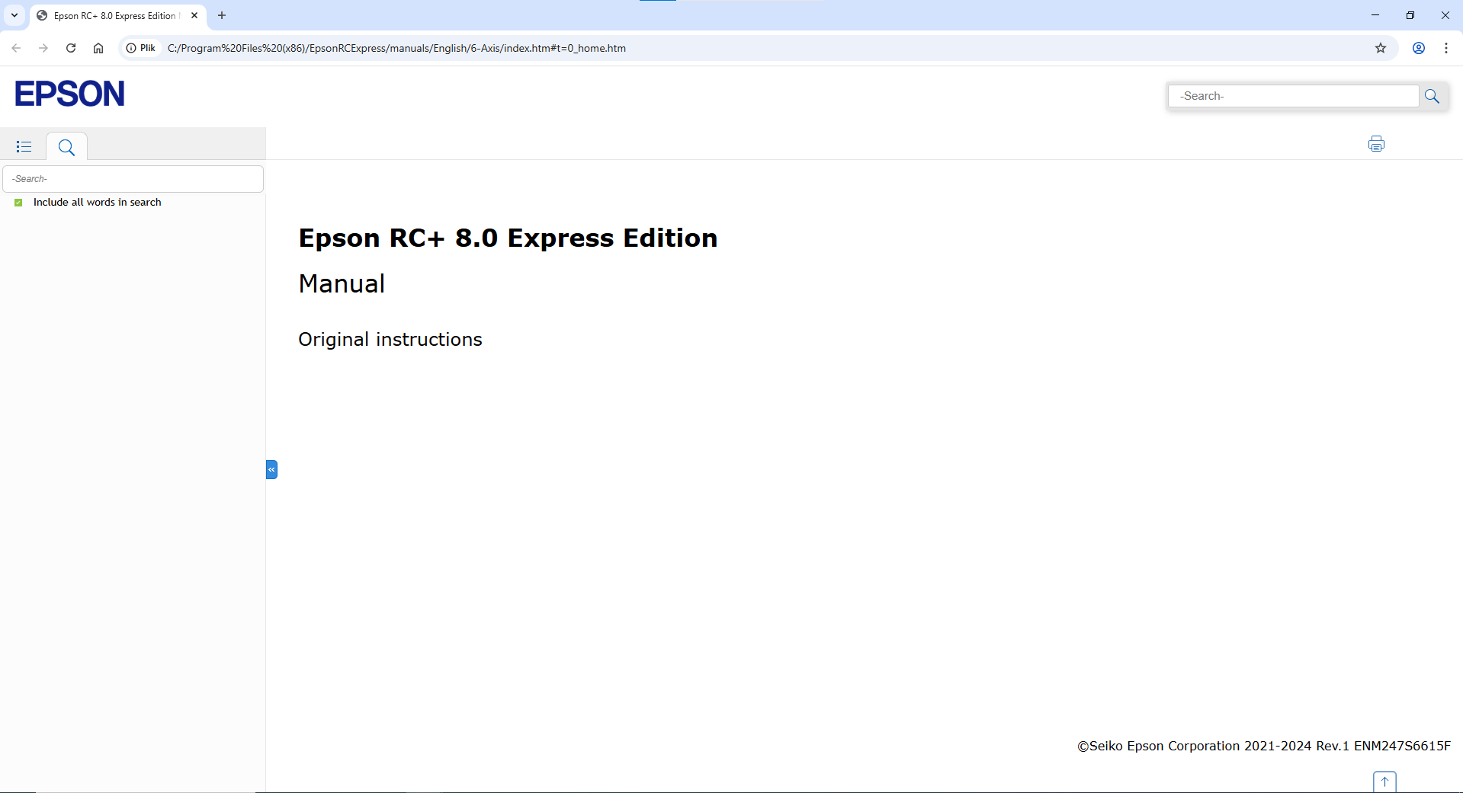Open the browser profile menu
The width and height of the screenshot is (1463, 793).
1419,48
